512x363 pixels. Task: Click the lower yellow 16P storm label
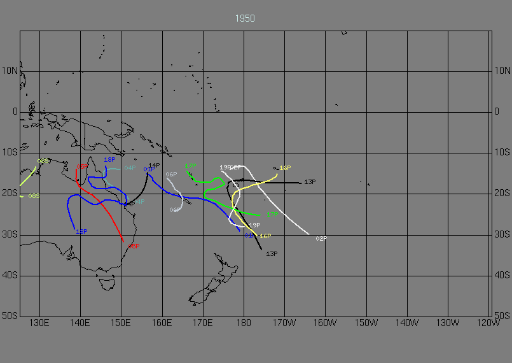pos(265,236)
